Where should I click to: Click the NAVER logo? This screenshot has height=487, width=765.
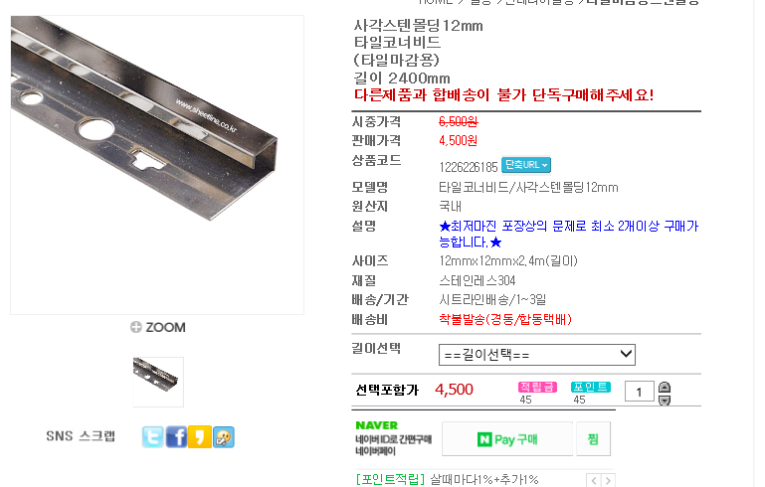(377, 425)
